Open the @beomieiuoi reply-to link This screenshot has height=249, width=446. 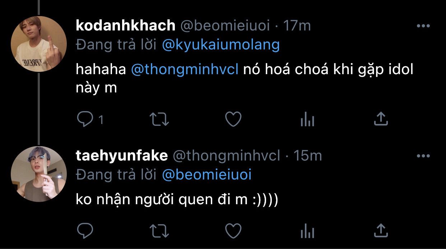(207, 175)
